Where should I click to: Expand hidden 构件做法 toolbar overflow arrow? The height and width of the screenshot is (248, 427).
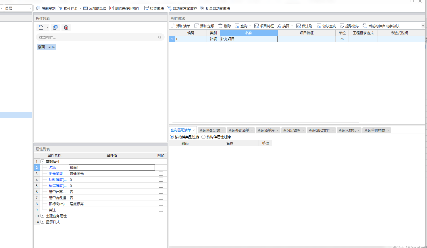423,26
